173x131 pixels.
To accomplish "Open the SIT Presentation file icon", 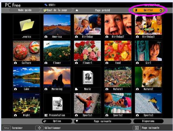I will [x=57, y=104].
